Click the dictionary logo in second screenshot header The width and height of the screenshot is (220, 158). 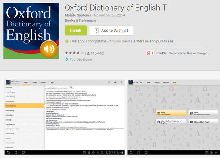pos(131,82)
